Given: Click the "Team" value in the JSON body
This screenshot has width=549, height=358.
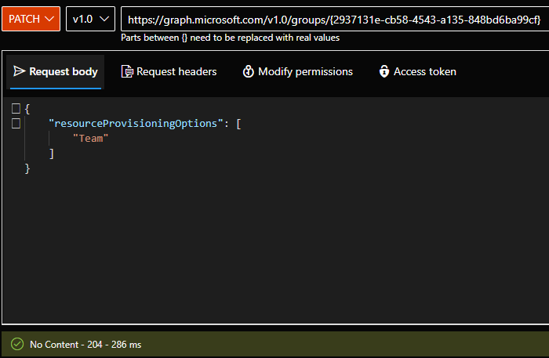Looking at the screenshot, I should tap(91, 139).
